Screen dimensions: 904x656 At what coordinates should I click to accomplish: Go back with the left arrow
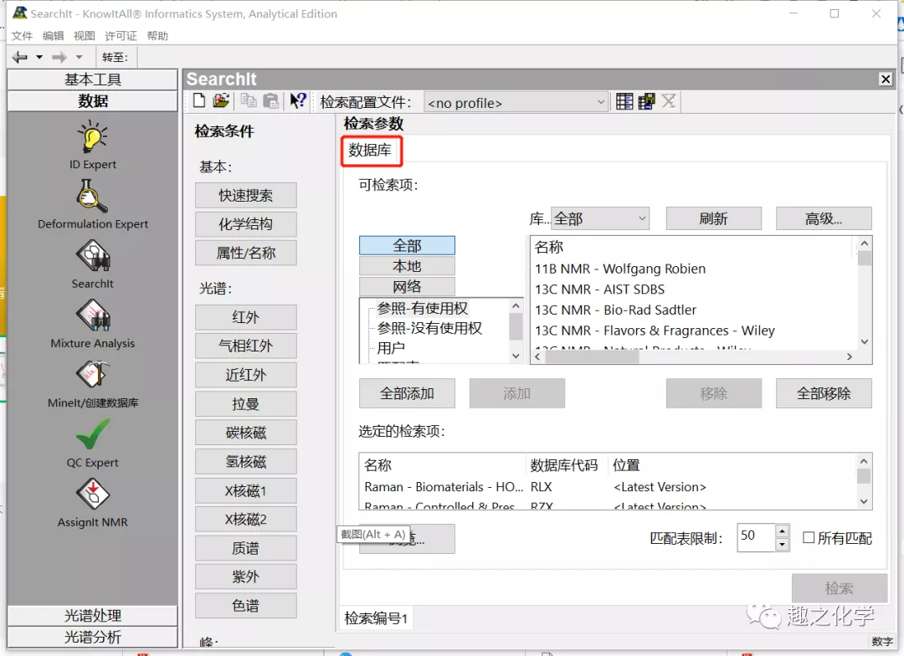click(x=20, y=57)
